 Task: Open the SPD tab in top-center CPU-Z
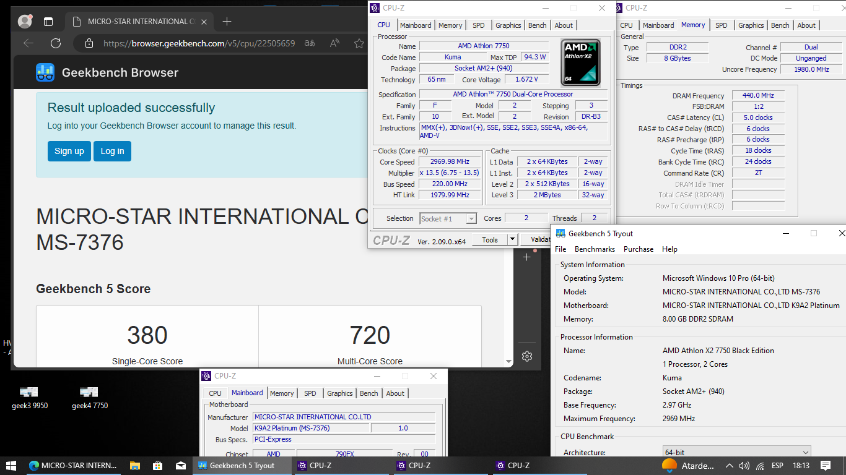click(479, 25)
